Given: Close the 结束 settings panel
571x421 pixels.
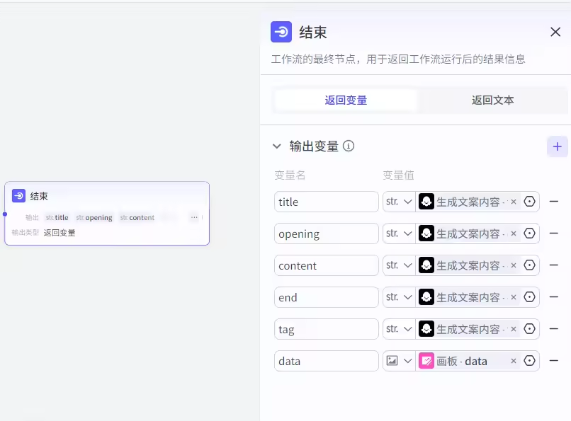Looking at the screenshot, I should point(555,32).
